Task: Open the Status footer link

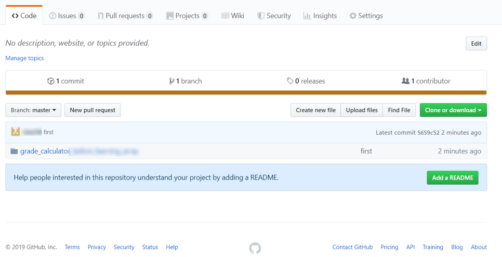Action: (x=150, y=247)
